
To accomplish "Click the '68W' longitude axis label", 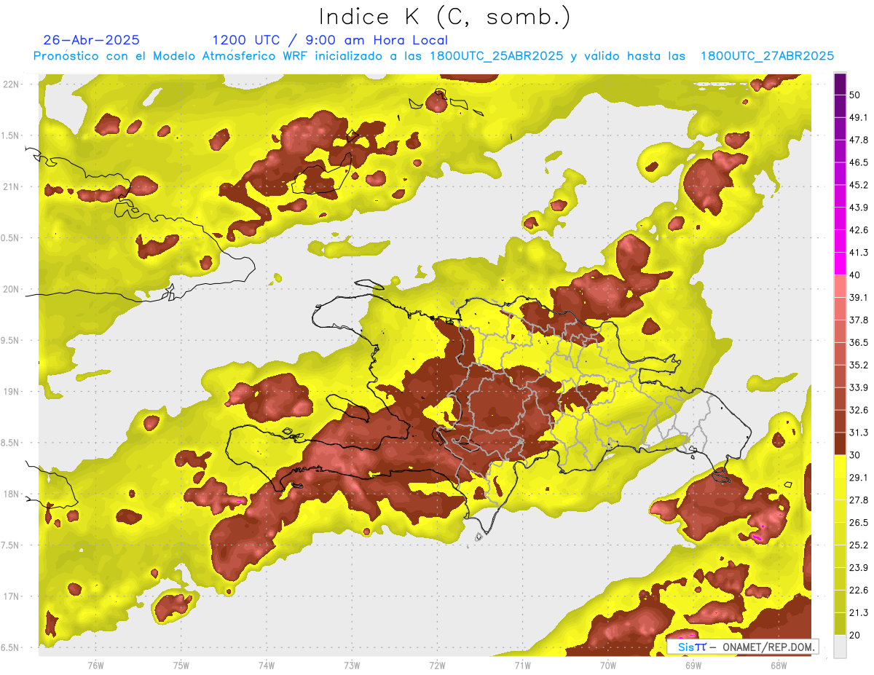I will (x=778, y=666).
